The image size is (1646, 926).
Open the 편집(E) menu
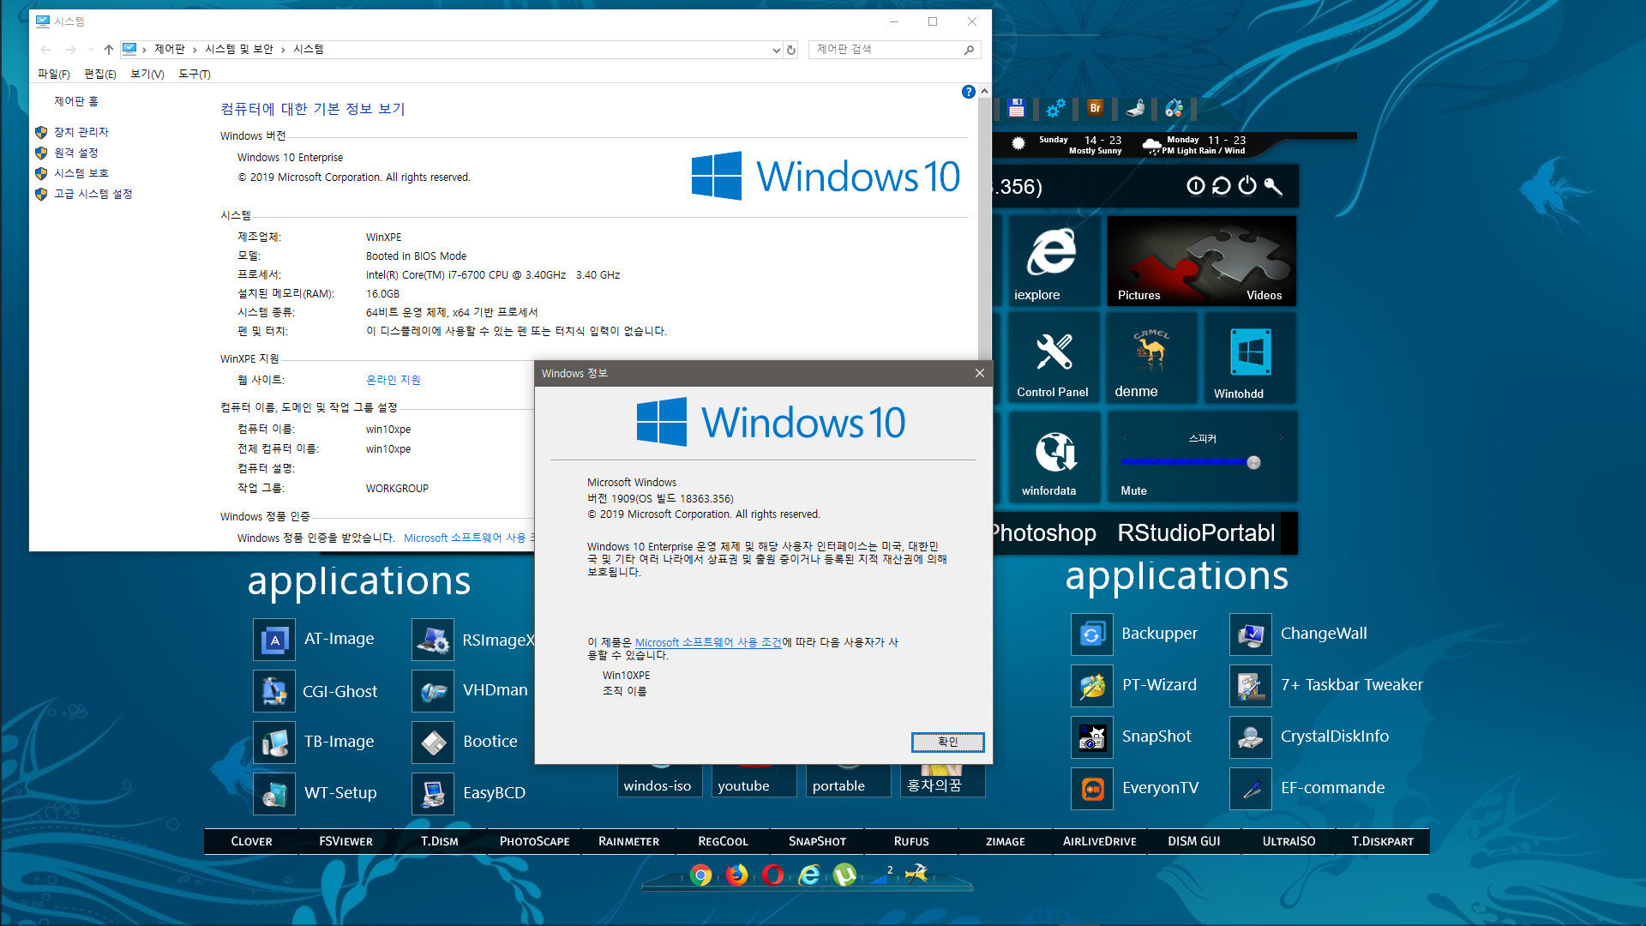[100, 75]
